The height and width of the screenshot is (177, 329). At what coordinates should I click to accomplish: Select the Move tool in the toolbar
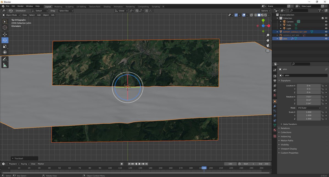[x=5, y=34]
